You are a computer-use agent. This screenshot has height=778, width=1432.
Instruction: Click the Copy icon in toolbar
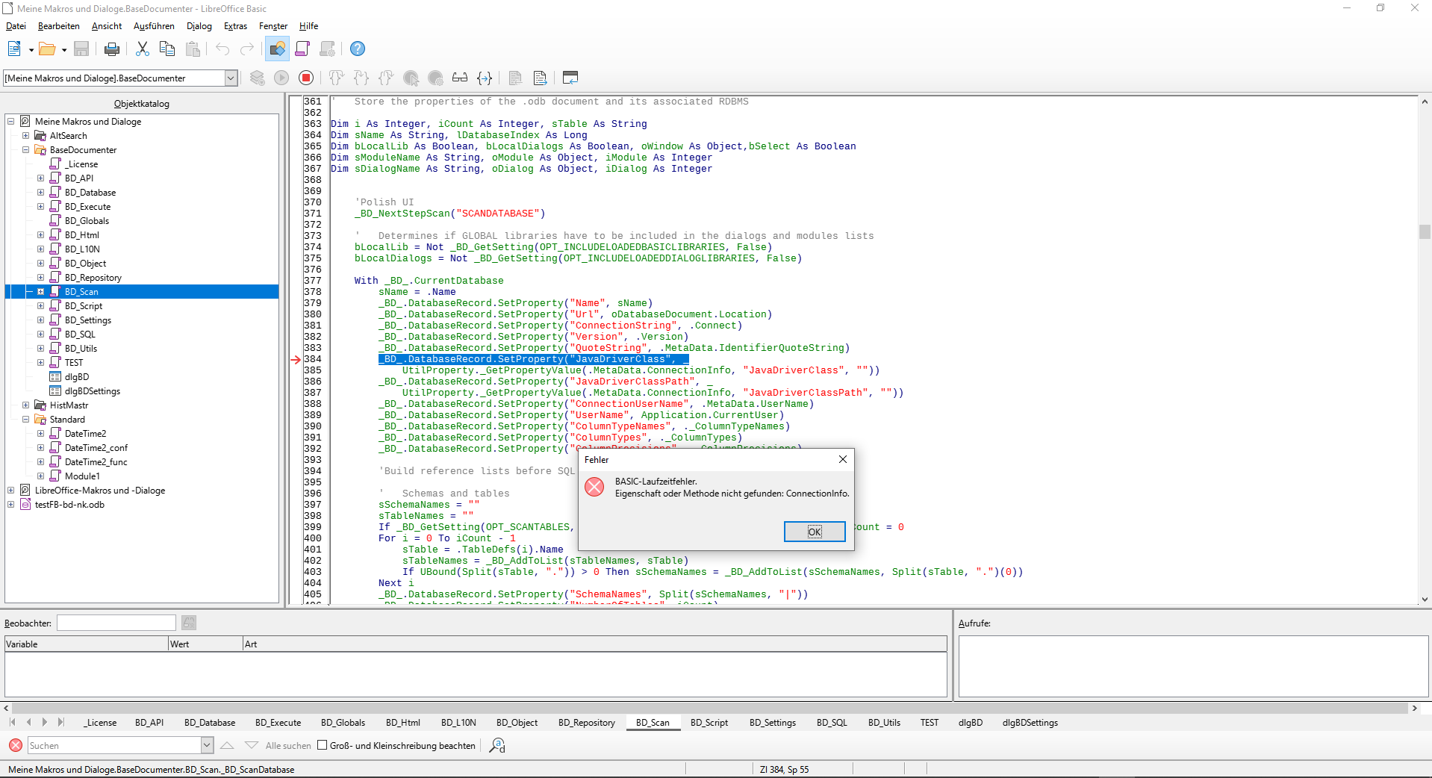pos(167,49)
